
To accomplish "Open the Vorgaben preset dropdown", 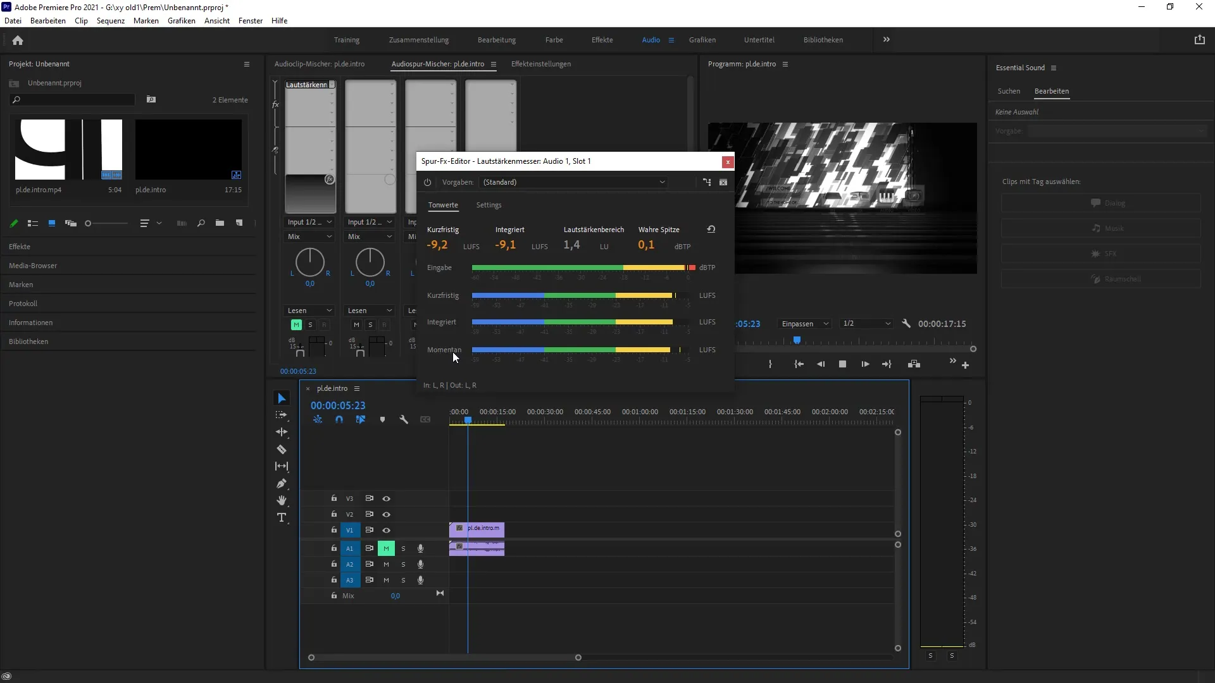I will pyautogui.click(x=574, y=182).
